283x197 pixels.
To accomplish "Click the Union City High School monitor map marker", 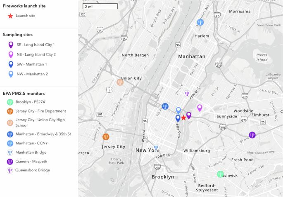I will [x=120, y=82].
